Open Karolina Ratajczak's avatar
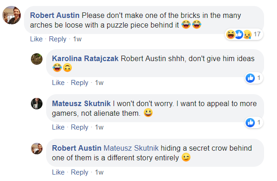The image size is (277, 181). pyautogui.click(x=37, y=59)
